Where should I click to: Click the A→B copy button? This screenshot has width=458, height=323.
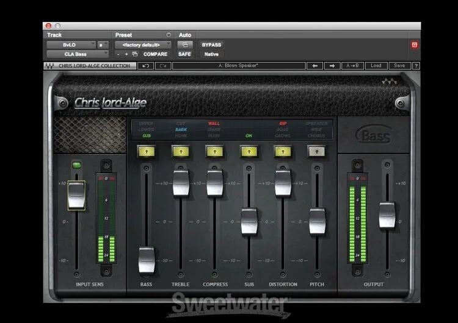pos(353,66)
